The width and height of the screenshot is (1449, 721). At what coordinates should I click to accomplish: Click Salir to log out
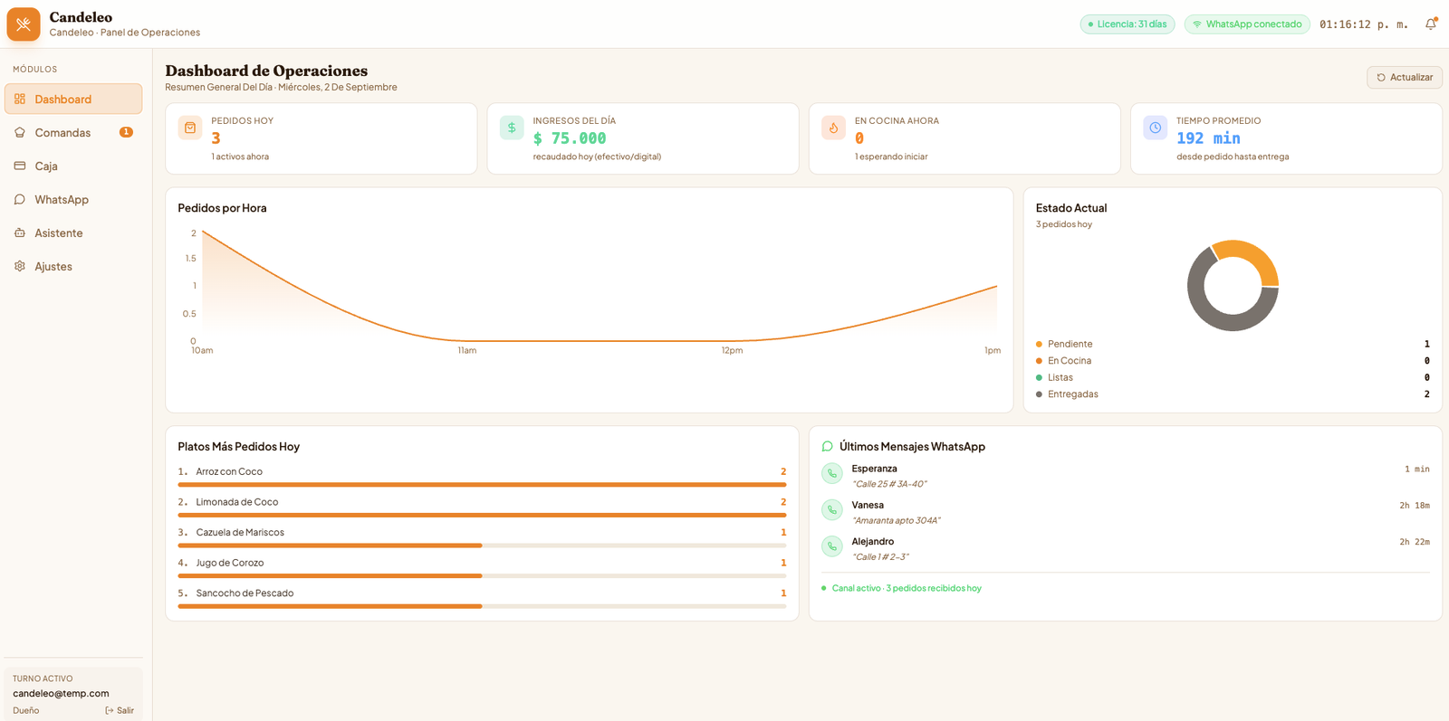click(x=120, y=711)
